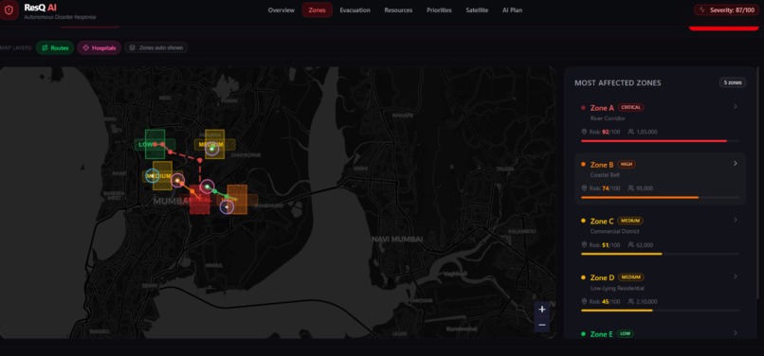Click Zone D location pin risk icon

point(584,301)
